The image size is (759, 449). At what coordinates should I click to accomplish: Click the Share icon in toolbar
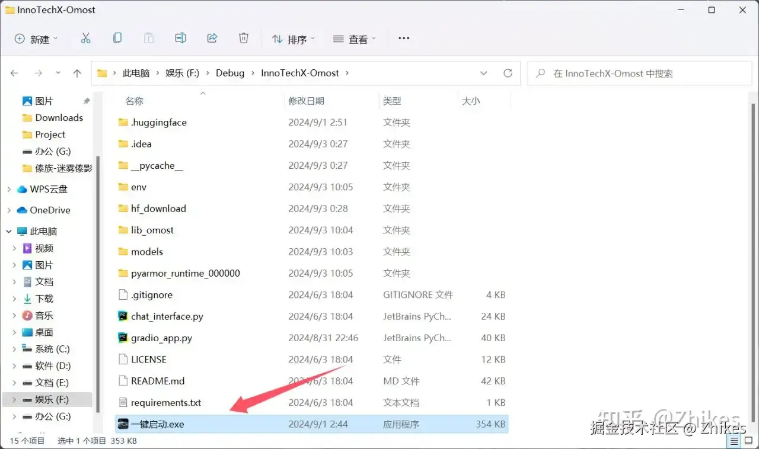[x=212, y=39]
